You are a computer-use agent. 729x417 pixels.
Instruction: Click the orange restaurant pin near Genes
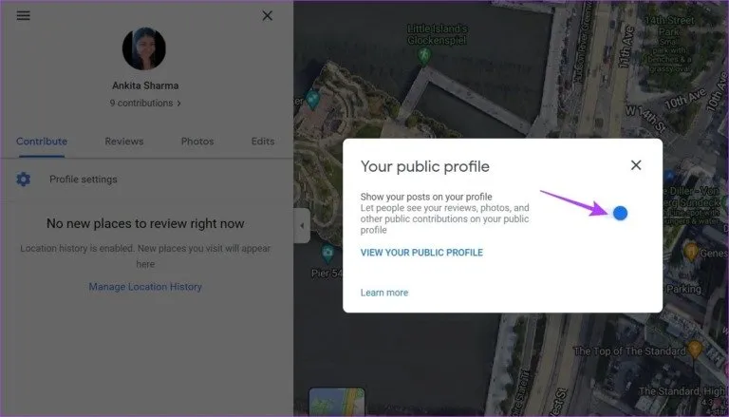691,252
